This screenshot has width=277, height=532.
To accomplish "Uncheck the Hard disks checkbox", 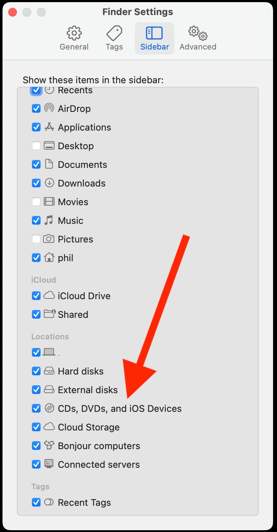I will pyautogui.click(x=36, y=371).
